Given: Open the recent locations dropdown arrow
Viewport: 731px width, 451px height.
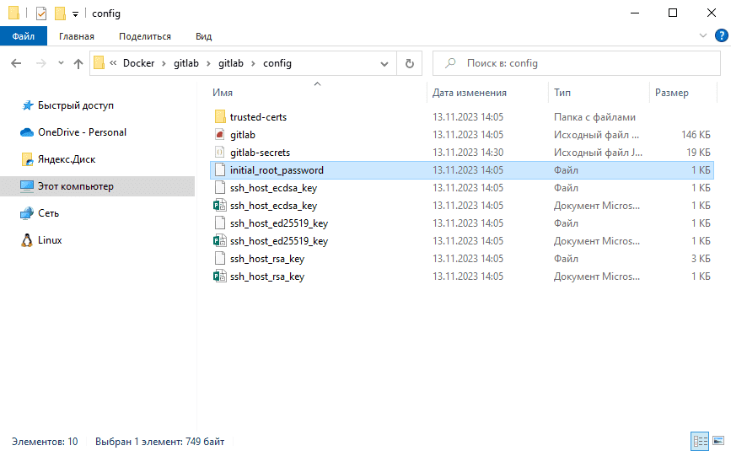Looking at the screenshot, I should pos(61,63).
